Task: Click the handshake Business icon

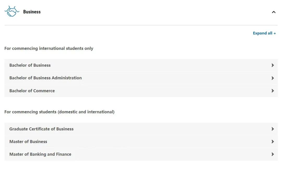Action: coord(12,11)
